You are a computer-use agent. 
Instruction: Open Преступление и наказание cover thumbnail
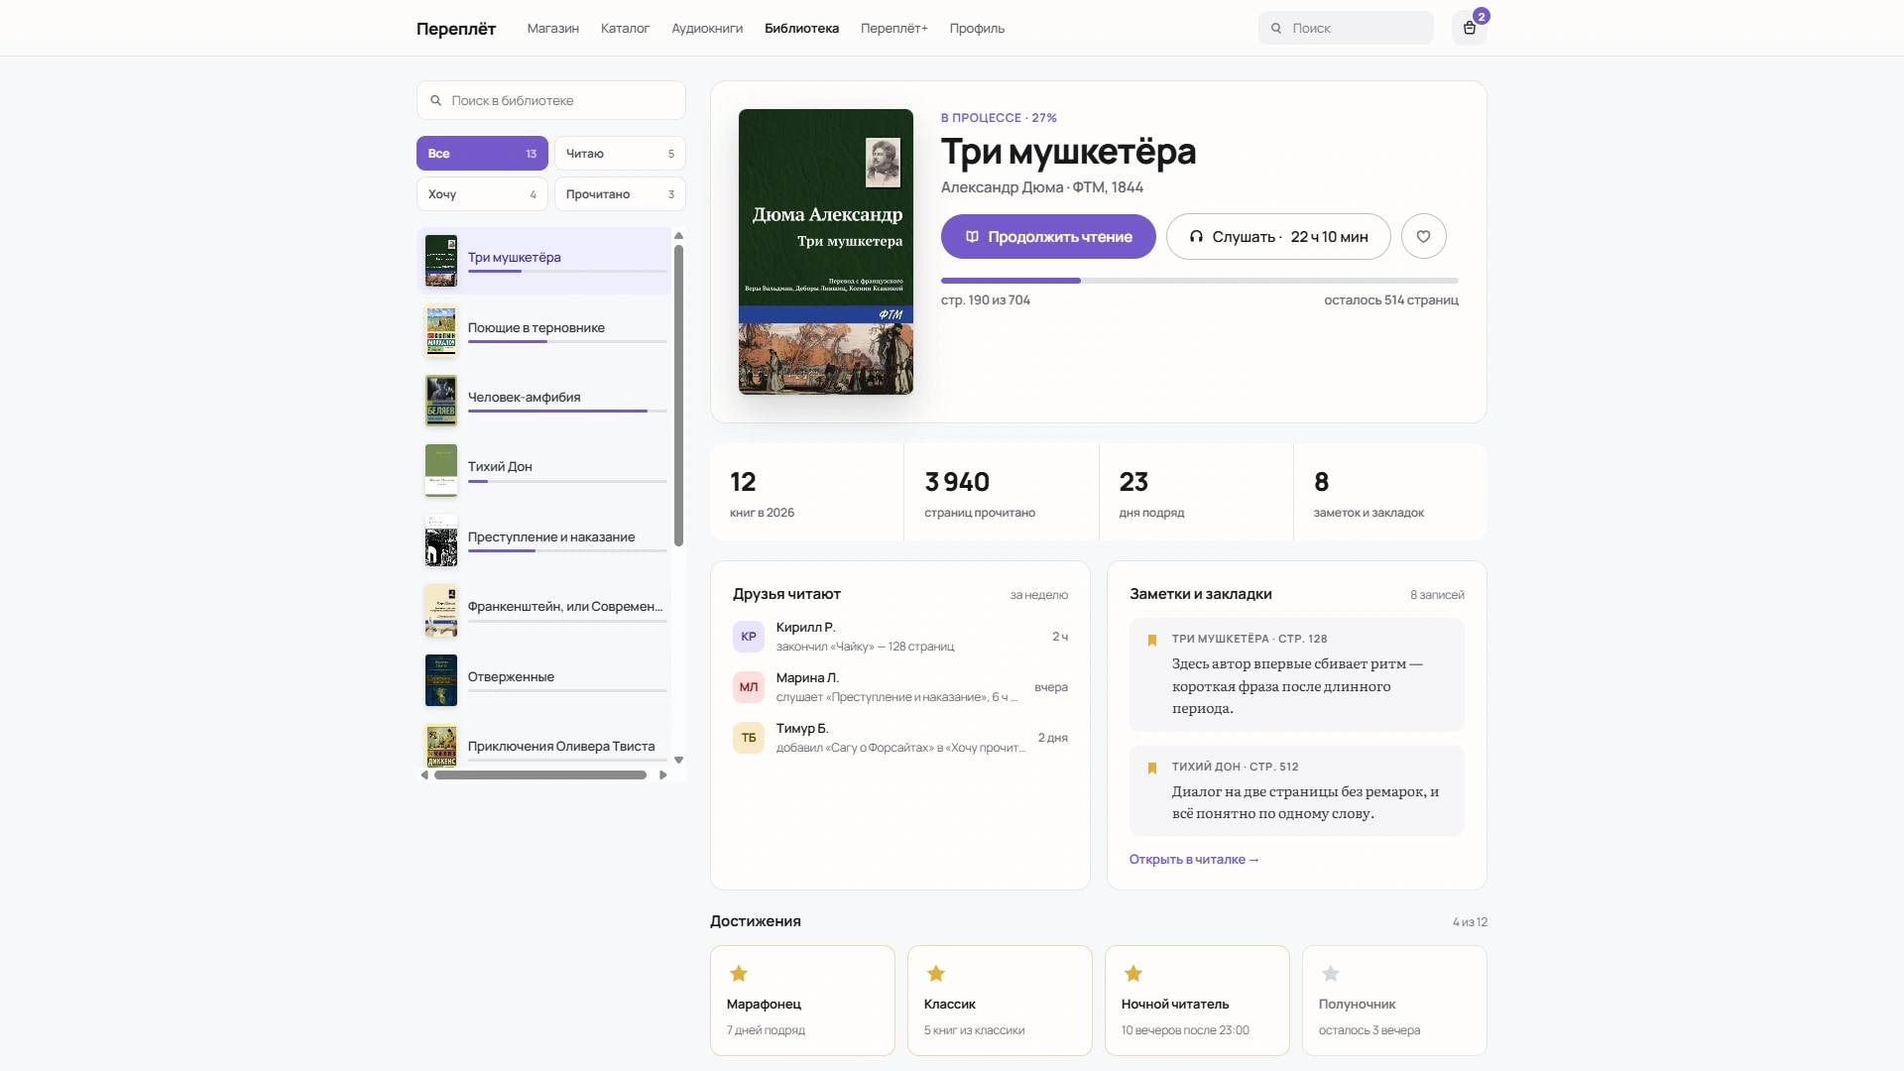pyautogui.click(x=441, y=540)
